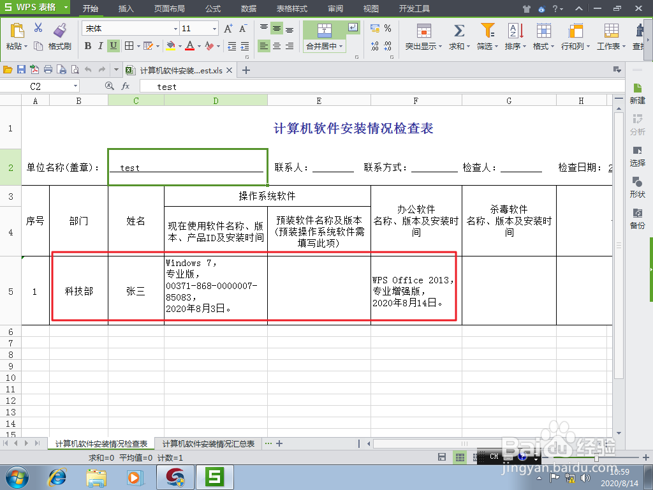Image resolution: width=653 pixels, height=490 pixels.
Task: Click the Open folder icon
Action: tap(8, 70)
